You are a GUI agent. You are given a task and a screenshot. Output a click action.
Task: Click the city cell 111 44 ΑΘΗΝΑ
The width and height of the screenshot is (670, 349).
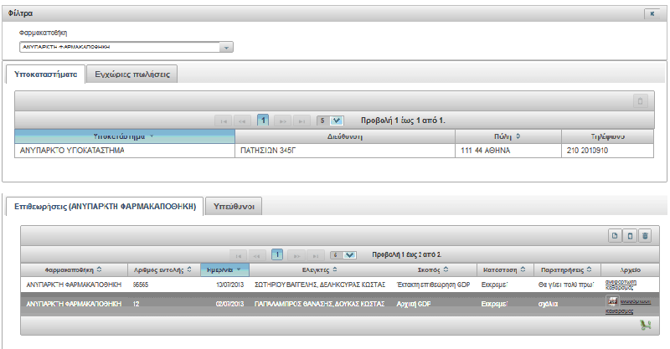(x=508, y=151)
